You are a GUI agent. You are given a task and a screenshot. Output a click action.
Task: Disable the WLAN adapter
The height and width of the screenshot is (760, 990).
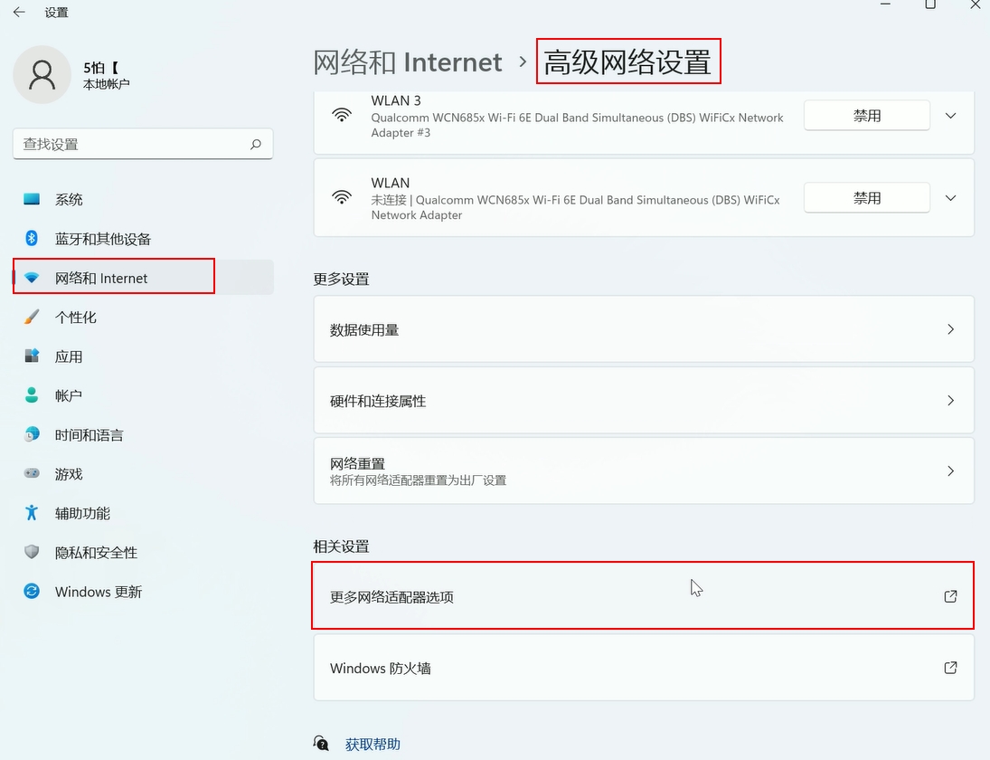866,198
